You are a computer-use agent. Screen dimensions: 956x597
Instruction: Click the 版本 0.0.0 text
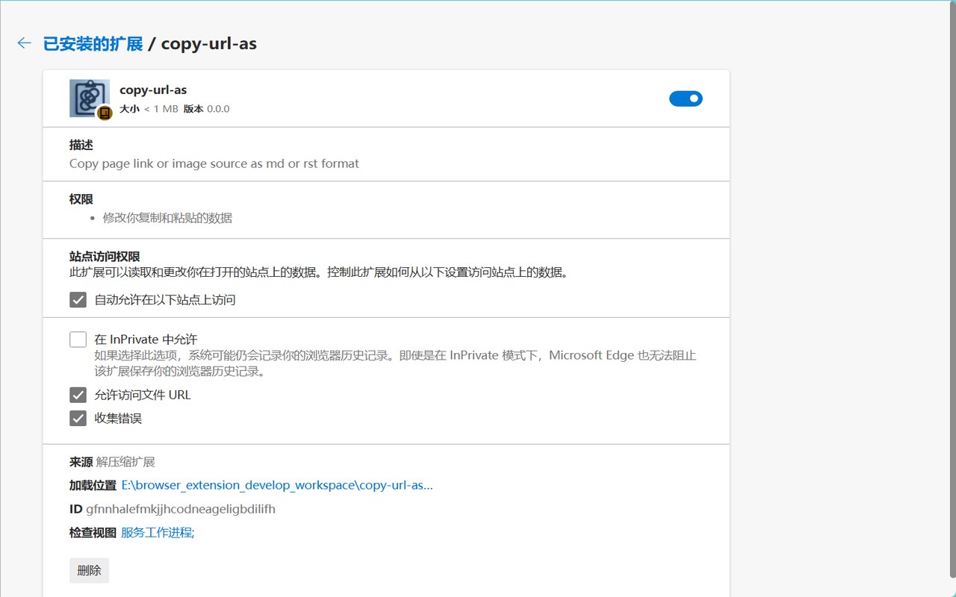[206, 109]
